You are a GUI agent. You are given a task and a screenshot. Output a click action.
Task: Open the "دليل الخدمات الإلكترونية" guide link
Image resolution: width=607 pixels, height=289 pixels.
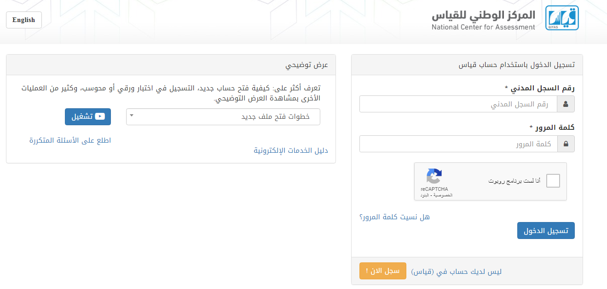click(291, 150)
